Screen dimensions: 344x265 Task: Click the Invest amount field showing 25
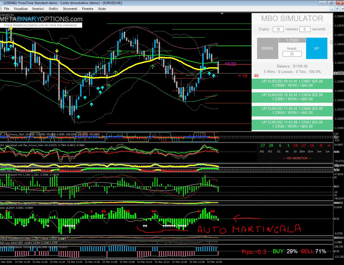[x=292, y=54]
